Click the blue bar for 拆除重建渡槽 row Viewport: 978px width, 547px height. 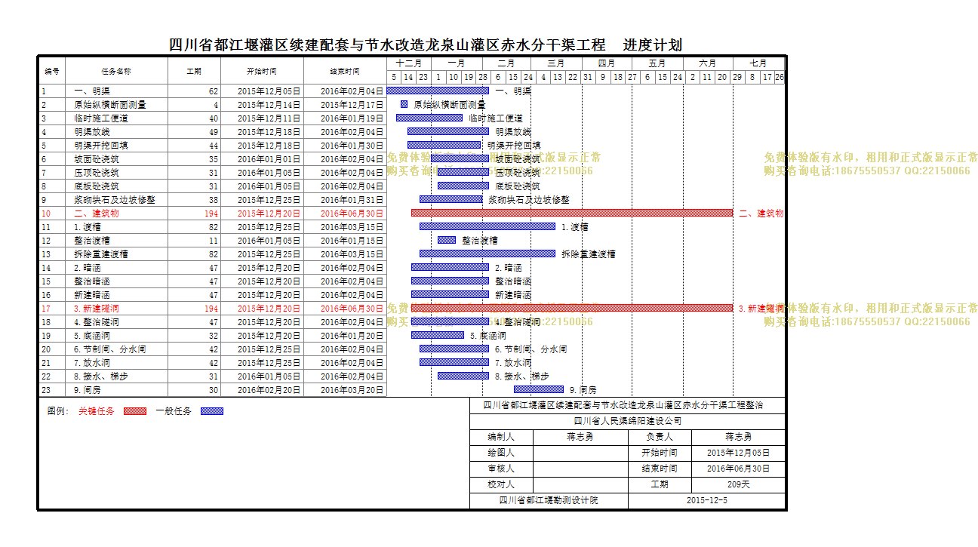pos(487,254)
